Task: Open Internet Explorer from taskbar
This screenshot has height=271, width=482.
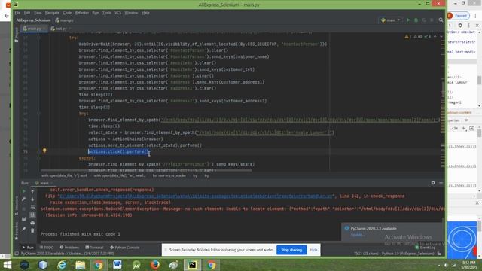Action: 62,265
